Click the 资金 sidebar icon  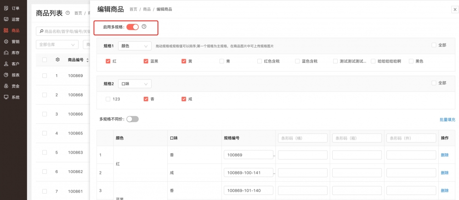coord(6,86)
